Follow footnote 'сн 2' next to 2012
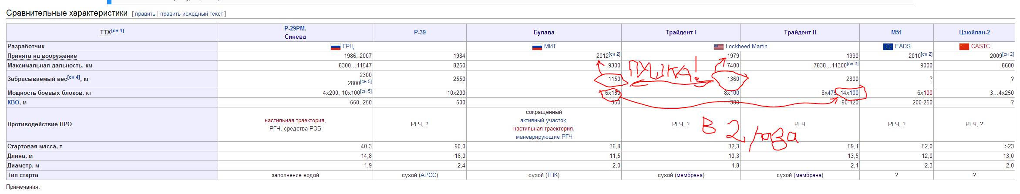Image resolution: width=1020 pixels, height=194 pixels. click(614, 54)
